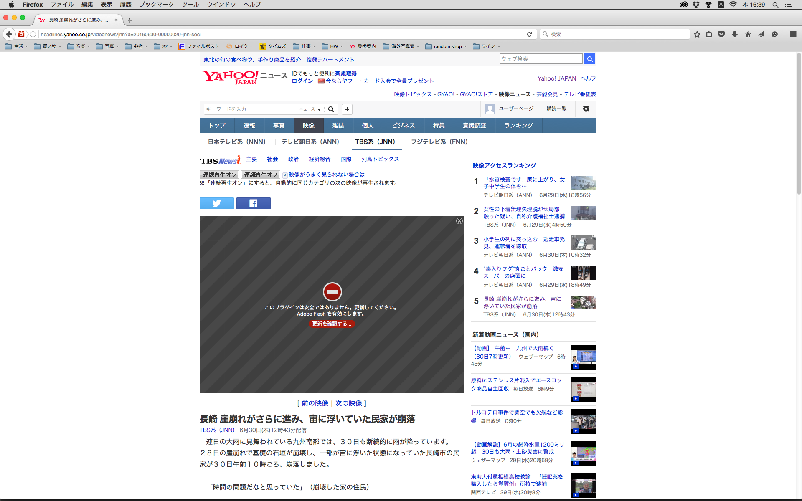
Task: Open the ブックマーク menu in menu bar
Action: click(156, 5)
